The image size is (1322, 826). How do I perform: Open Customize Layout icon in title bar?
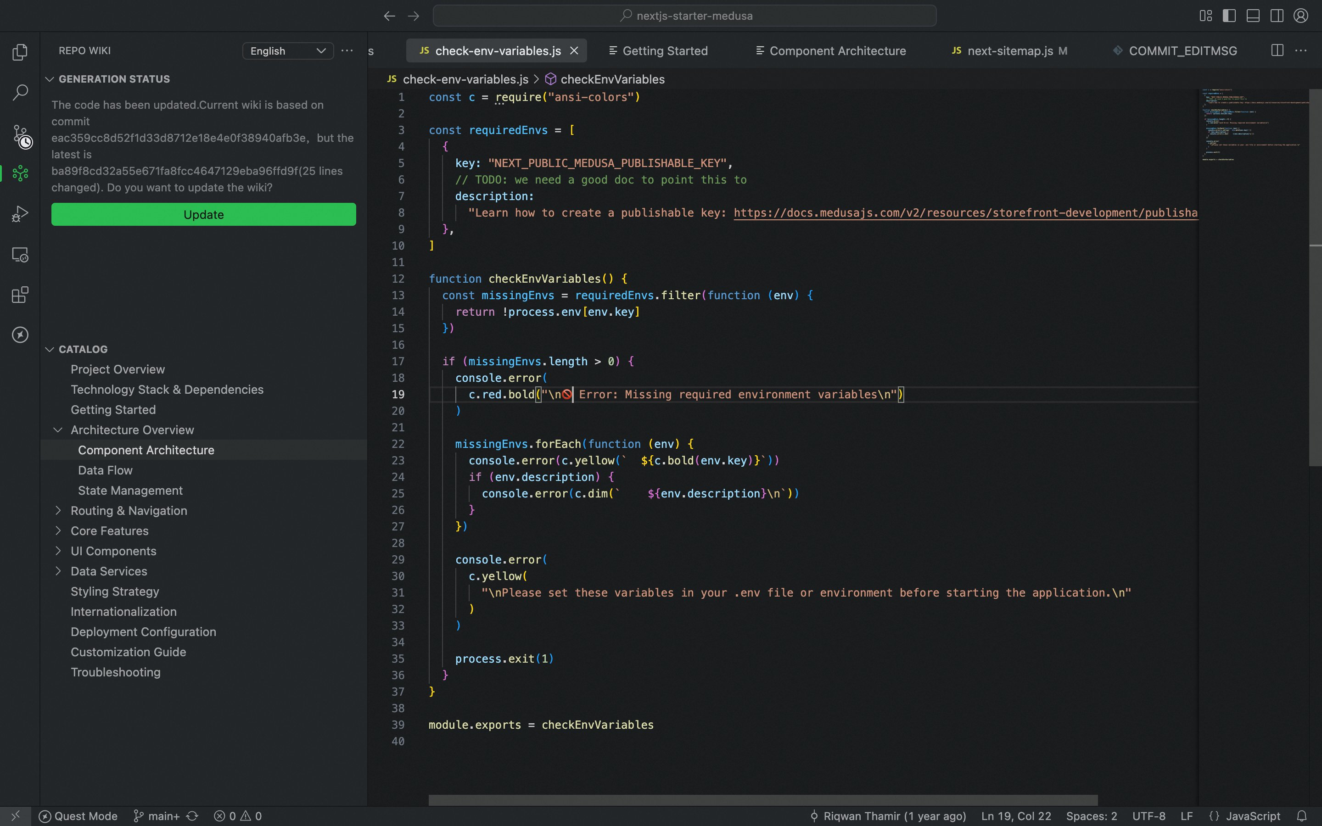coord(1205,16)
